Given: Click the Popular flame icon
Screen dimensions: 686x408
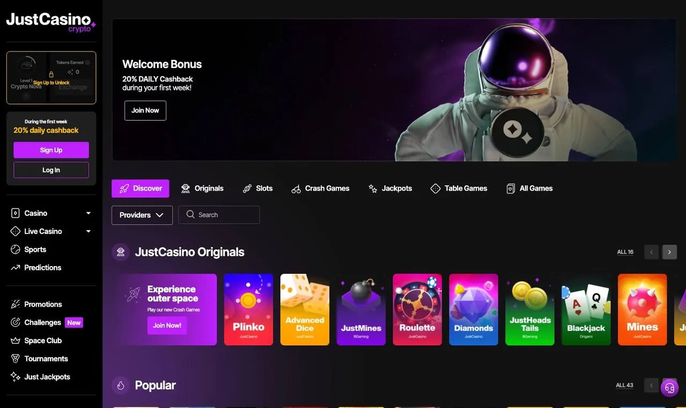Looking at the screenshot, I should [121, 386].
